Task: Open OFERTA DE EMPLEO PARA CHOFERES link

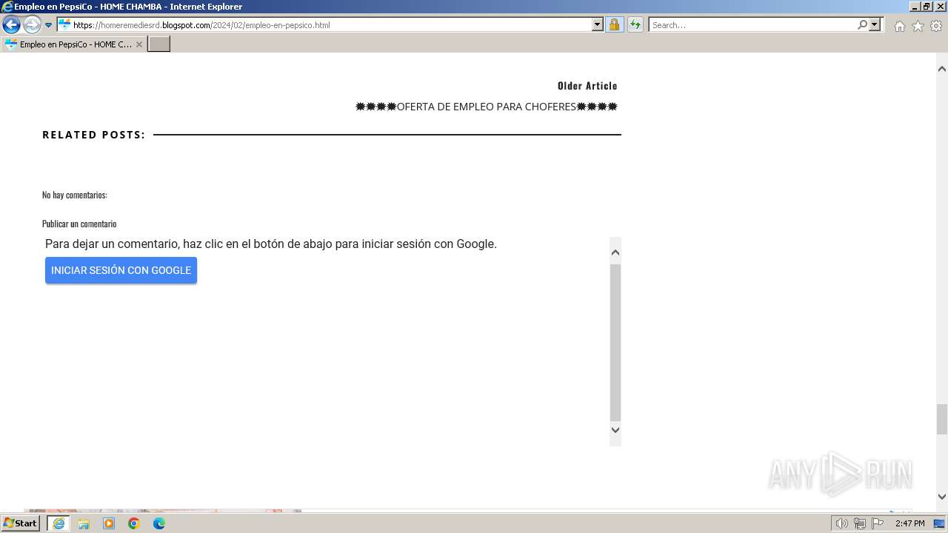Action: pos(487,107)
